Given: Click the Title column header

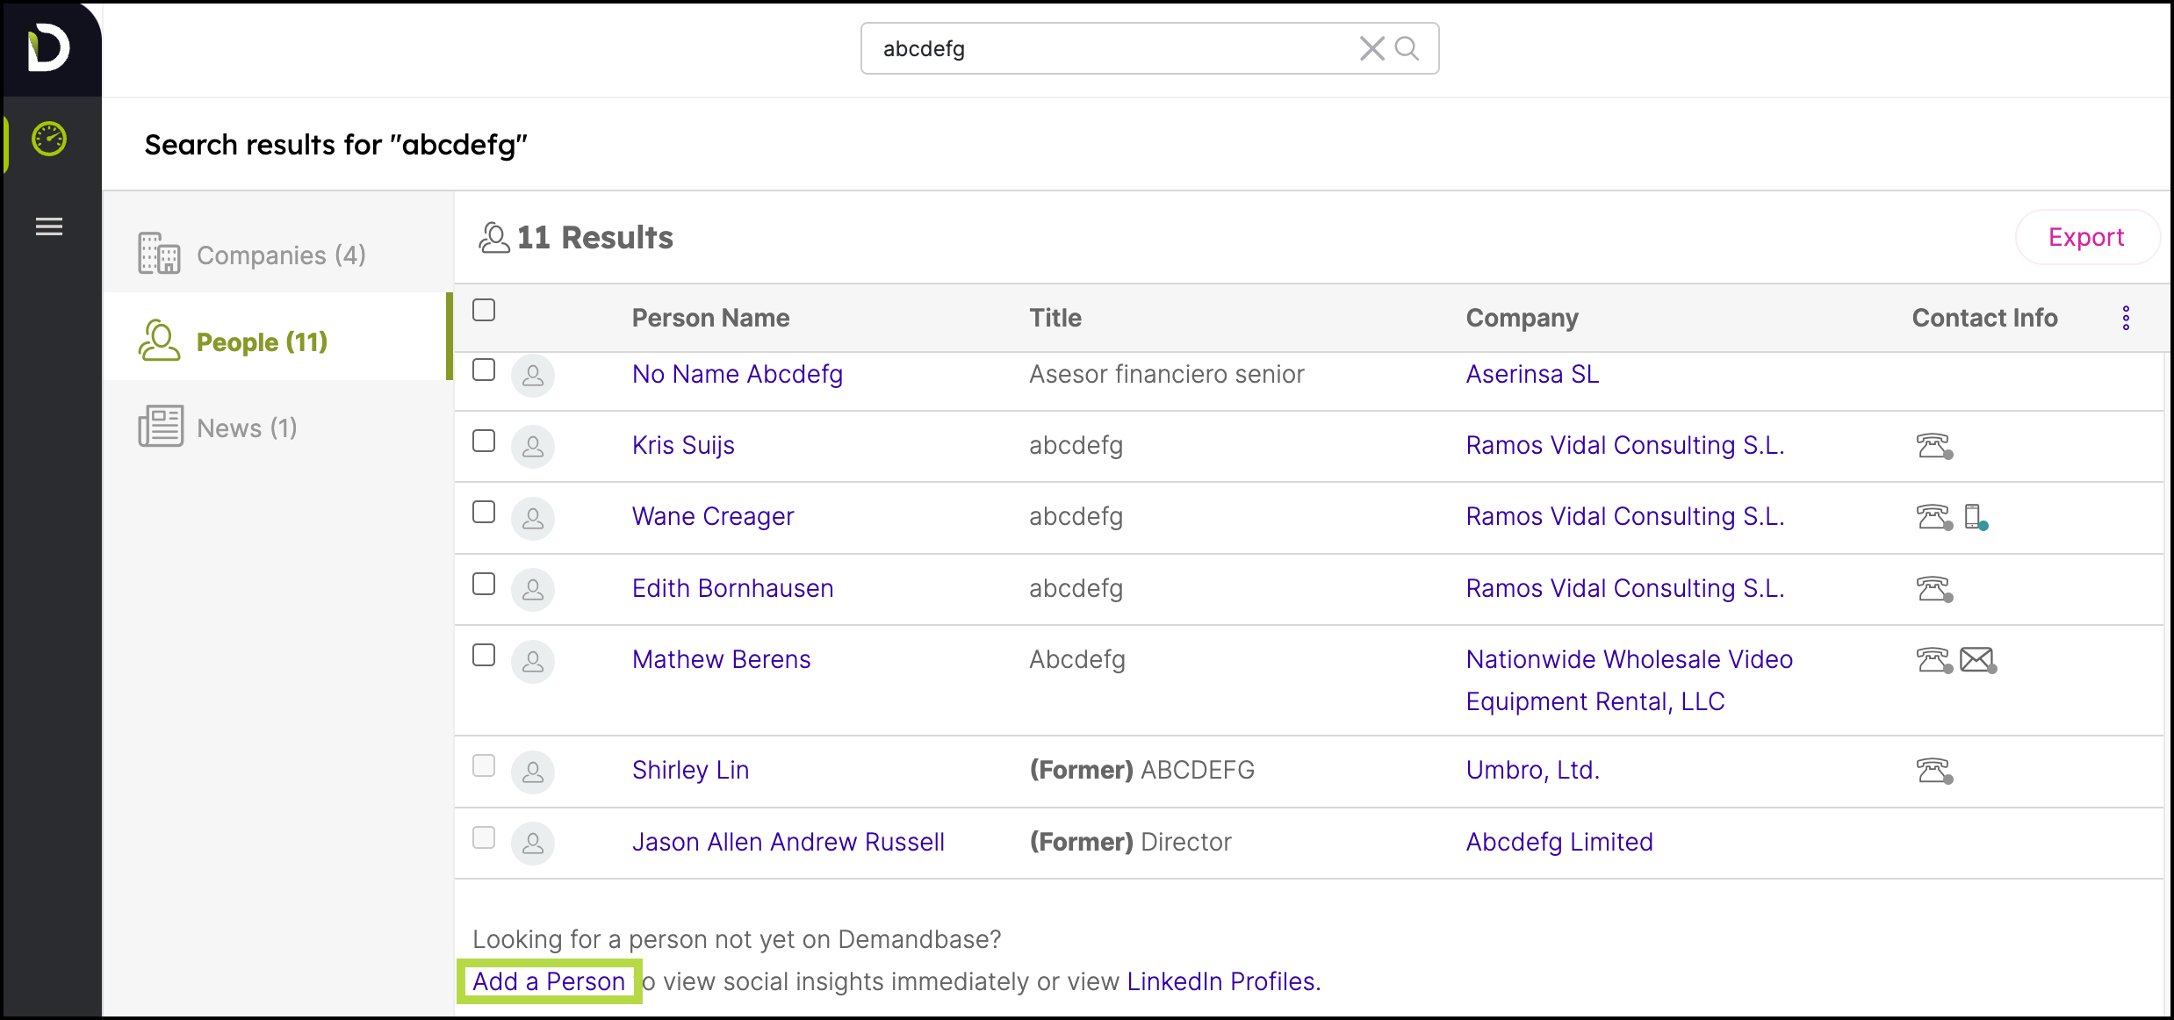Looking at the screenshot, I should [1055, 318].
